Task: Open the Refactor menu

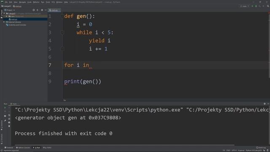Action: click(x=36, y=2)
